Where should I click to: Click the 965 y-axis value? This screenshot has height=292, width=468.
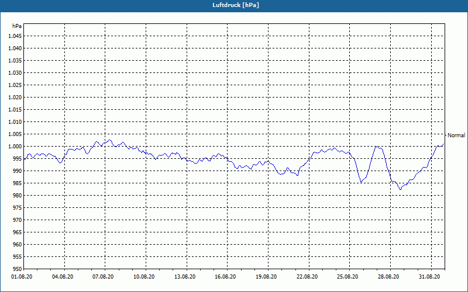18,232
